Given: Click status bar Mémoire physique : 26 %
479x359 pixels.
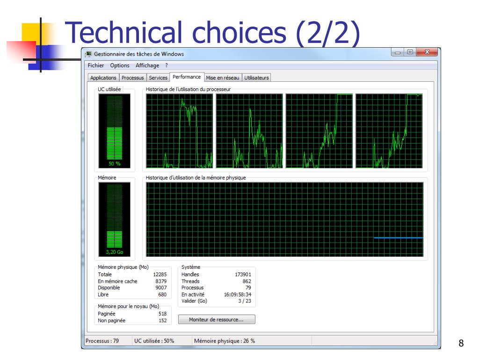Looking at the screenshot, I should tap(225, 341).
